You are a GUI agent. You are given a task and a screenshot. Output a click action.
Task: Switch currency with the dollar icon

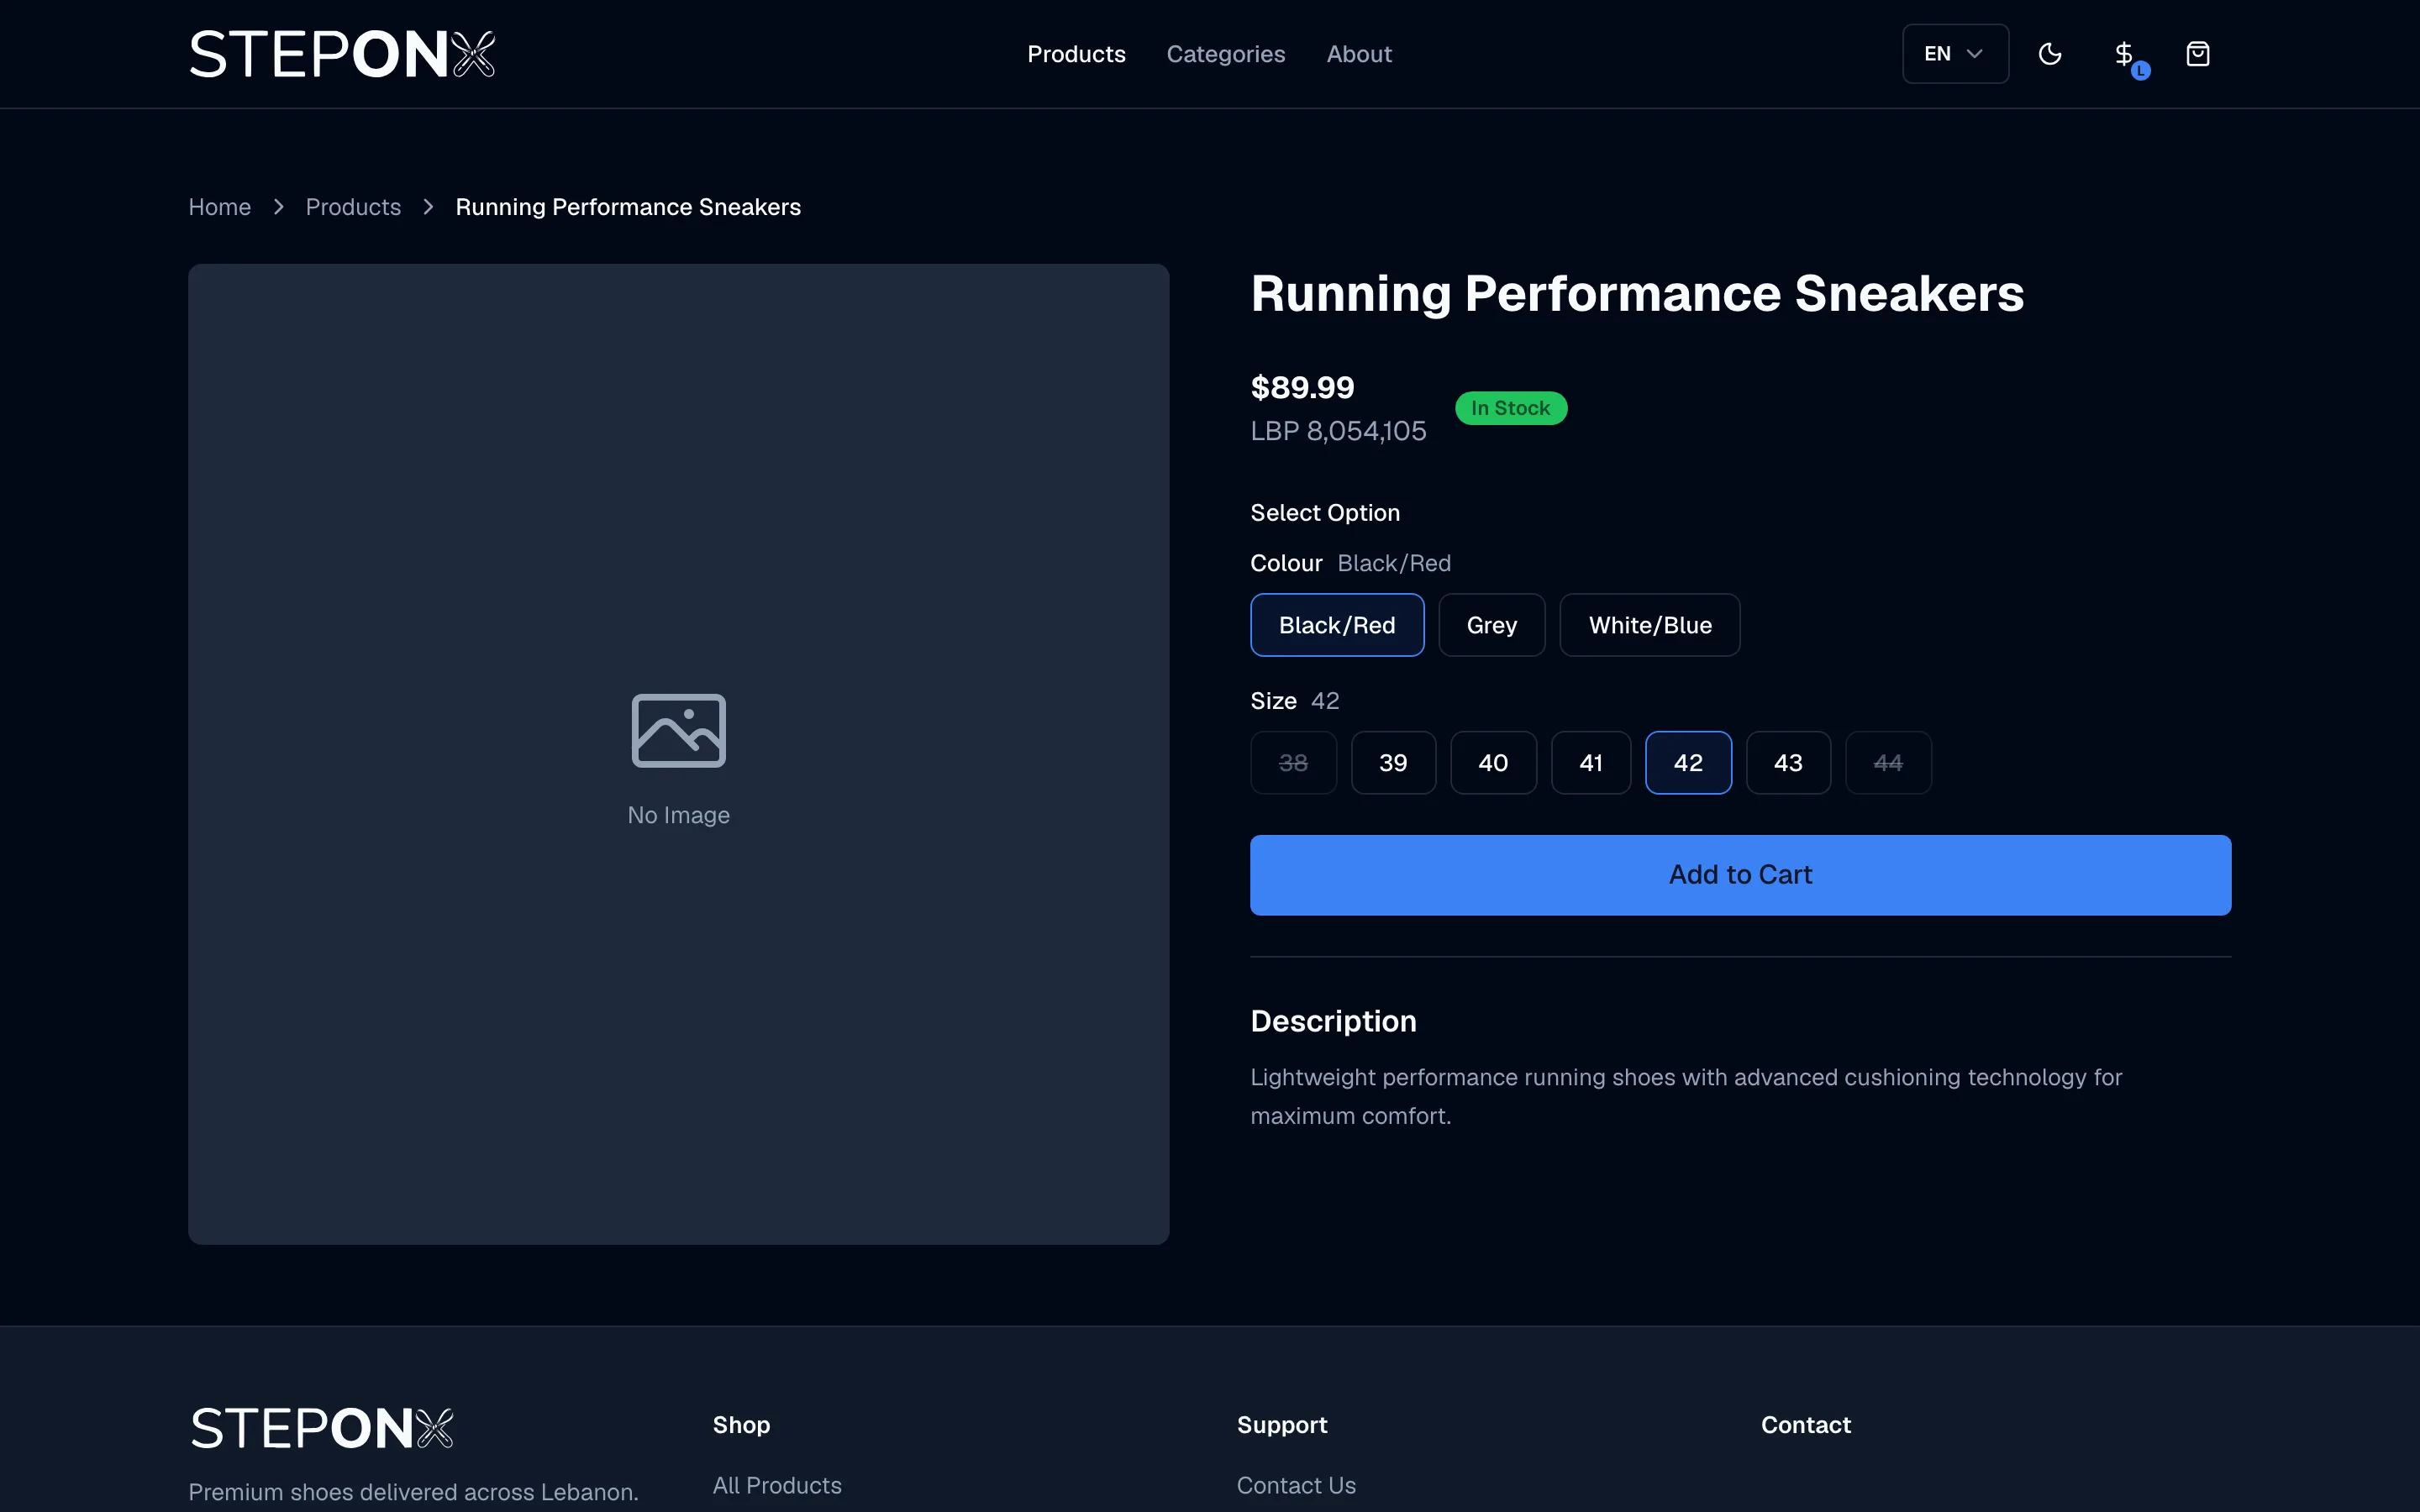(x=2124, y=54)
